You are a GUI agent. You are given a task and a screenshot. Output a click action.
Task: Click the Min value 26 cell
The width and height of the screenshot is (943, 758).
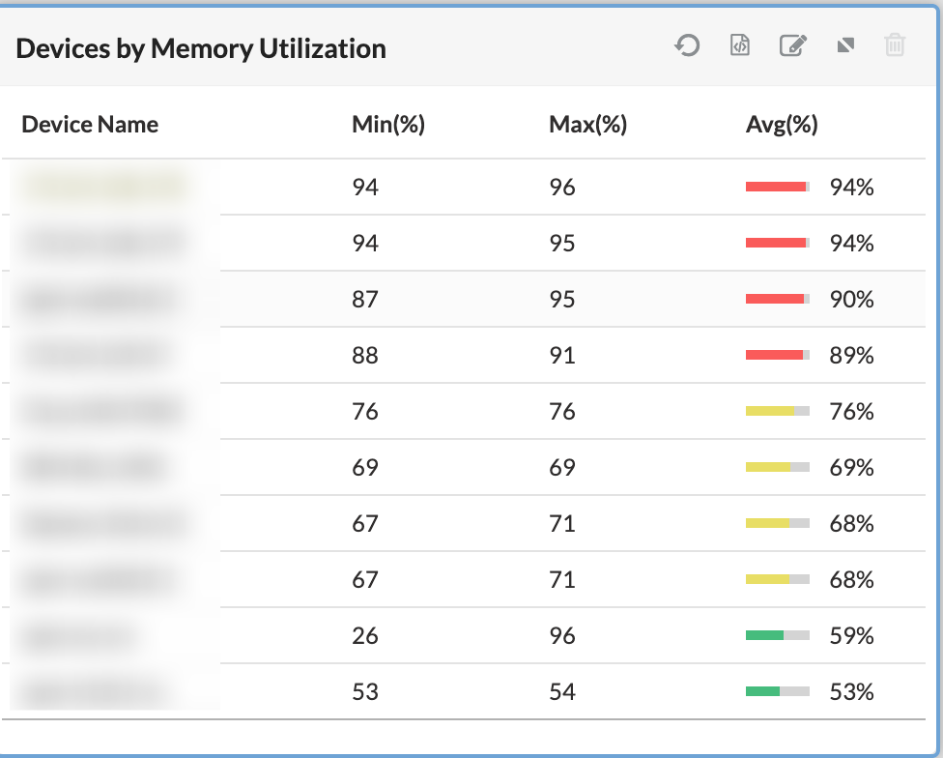coord(365,636)
